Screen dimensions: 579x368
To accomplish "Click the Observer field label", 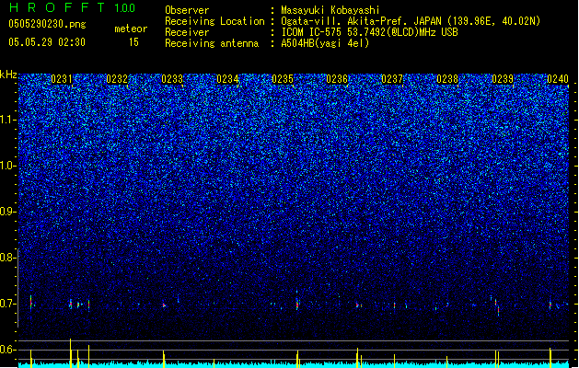I will pos(187,10).
